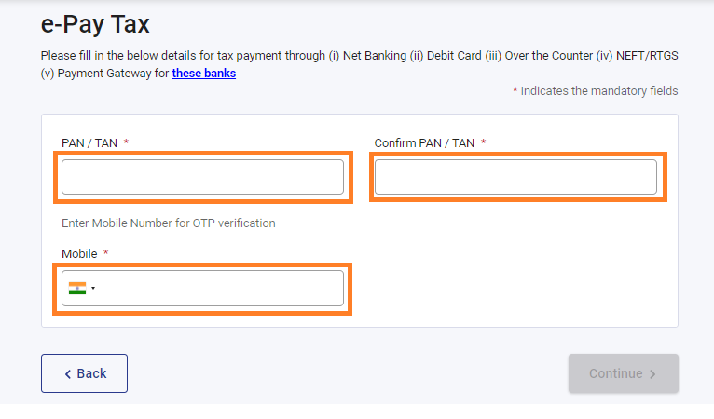Image resolution: width=714 pixels, height=419 pixels.
Task: Click the Net Banking instructions paragraph
Action: point(359,64)
